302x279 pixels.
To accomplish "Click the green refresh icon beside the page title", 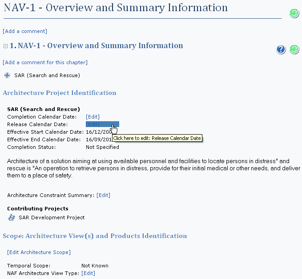I will click(x=294, y=13).
